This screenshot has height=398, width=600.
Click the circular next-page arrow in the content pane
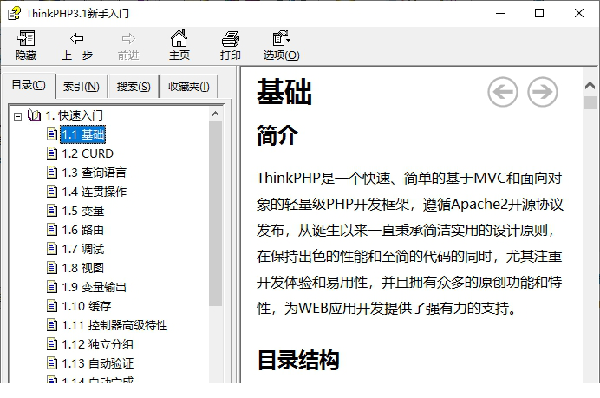tap(543, 92)
